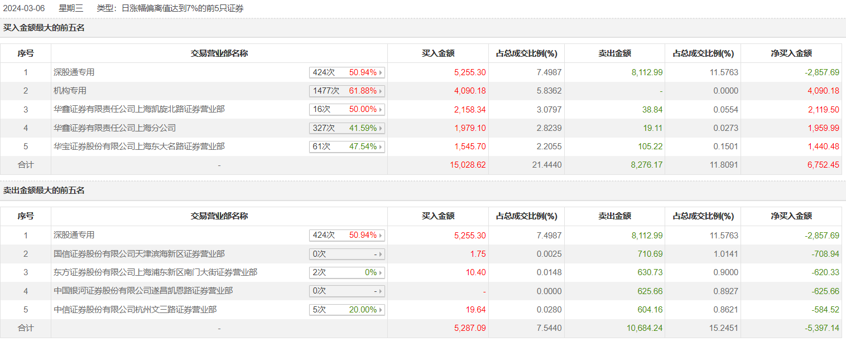Click the 卖出金额最大的前五名 section heading
Image resolution: width=846 pixels, height=342 pixels.
pyautogui.click(x=44, y=190)
